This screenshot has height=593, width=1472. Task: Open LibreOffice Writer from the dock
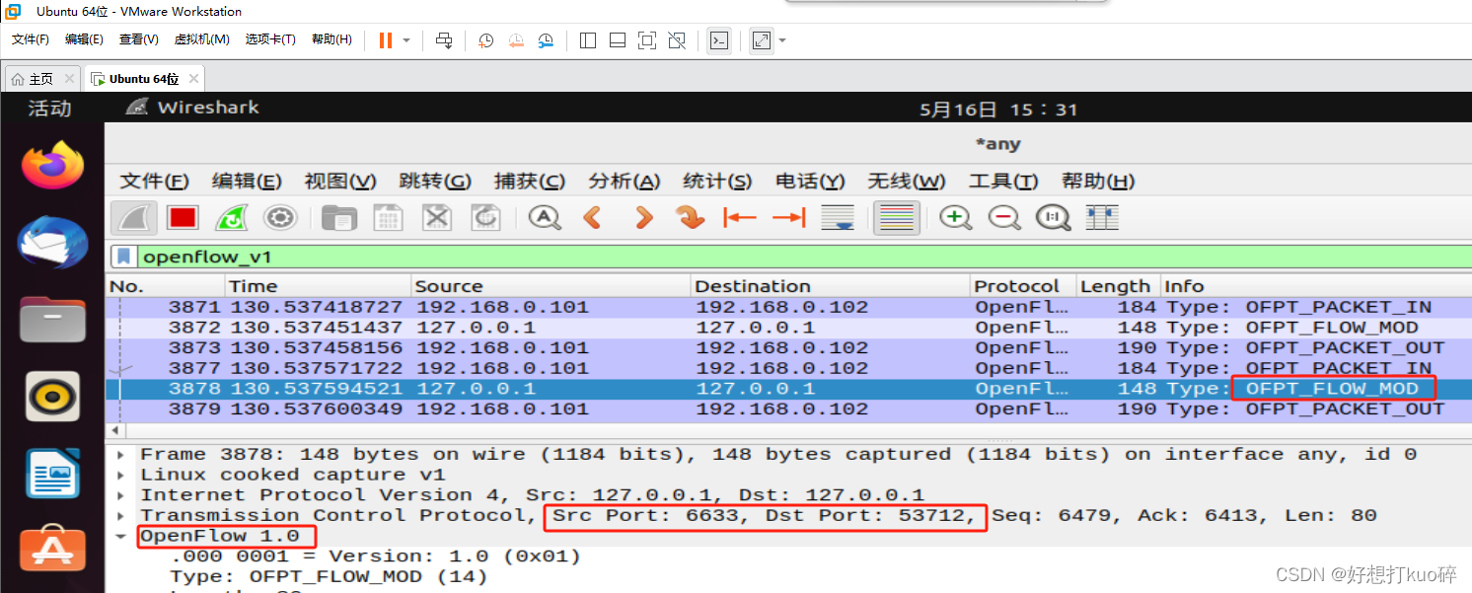[53, 474]
